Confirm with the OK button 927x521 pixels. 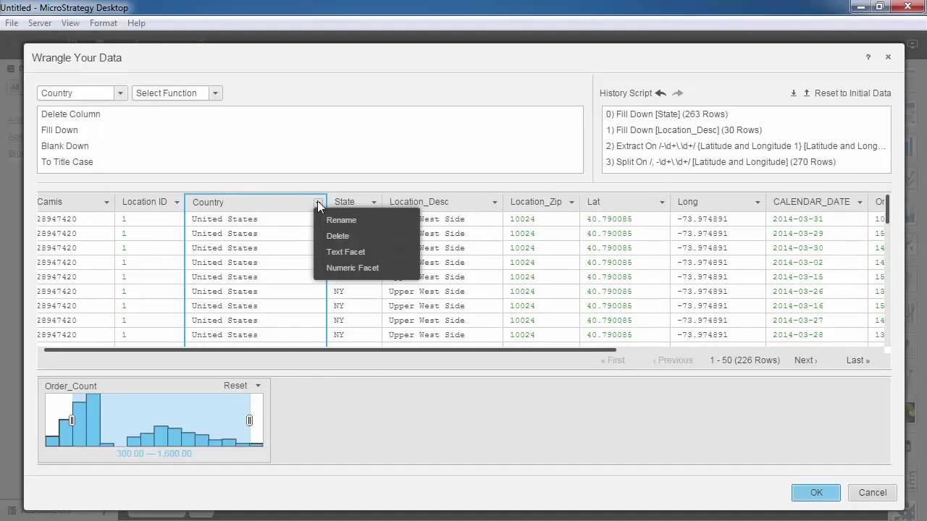click(x=816, y=493)
